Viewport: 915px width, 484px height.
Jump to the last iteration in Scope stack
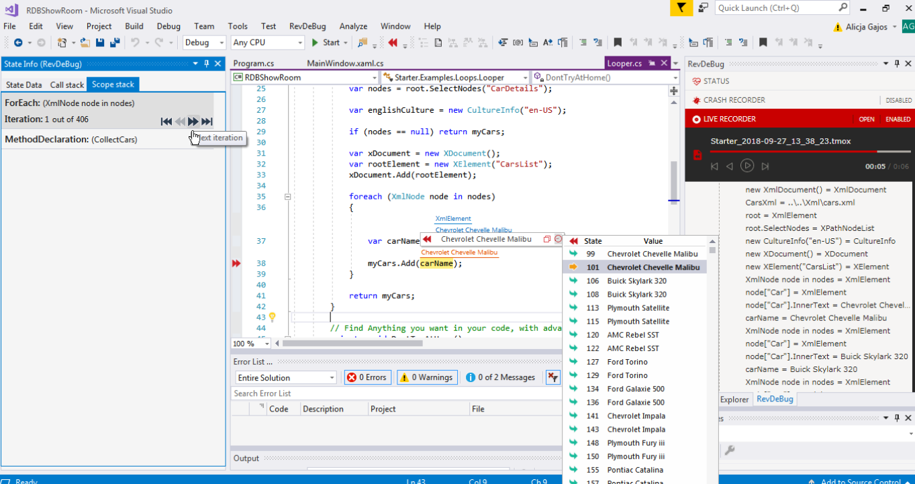[207, 122]
